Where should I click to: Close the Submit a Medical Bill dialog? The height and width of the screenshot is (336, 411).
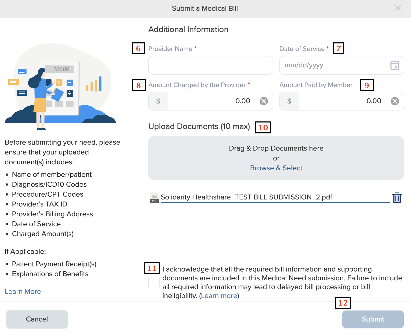tap(398, 8)
